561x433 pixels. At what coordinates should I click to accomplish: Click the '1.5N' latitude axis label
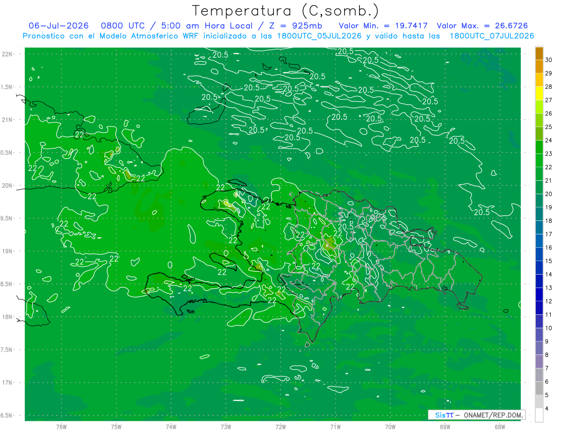coord(7,87)
